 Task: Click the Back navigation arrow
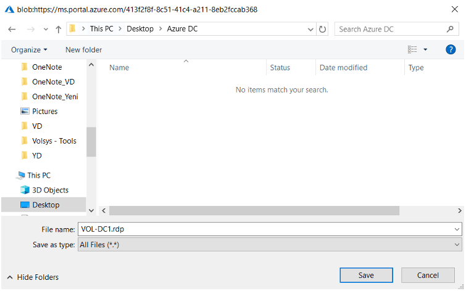point(12,29)
